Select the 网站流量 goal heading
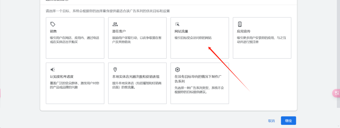Viewport: 340px width, 128px height. pyautogui.click(x=182, y=31)
